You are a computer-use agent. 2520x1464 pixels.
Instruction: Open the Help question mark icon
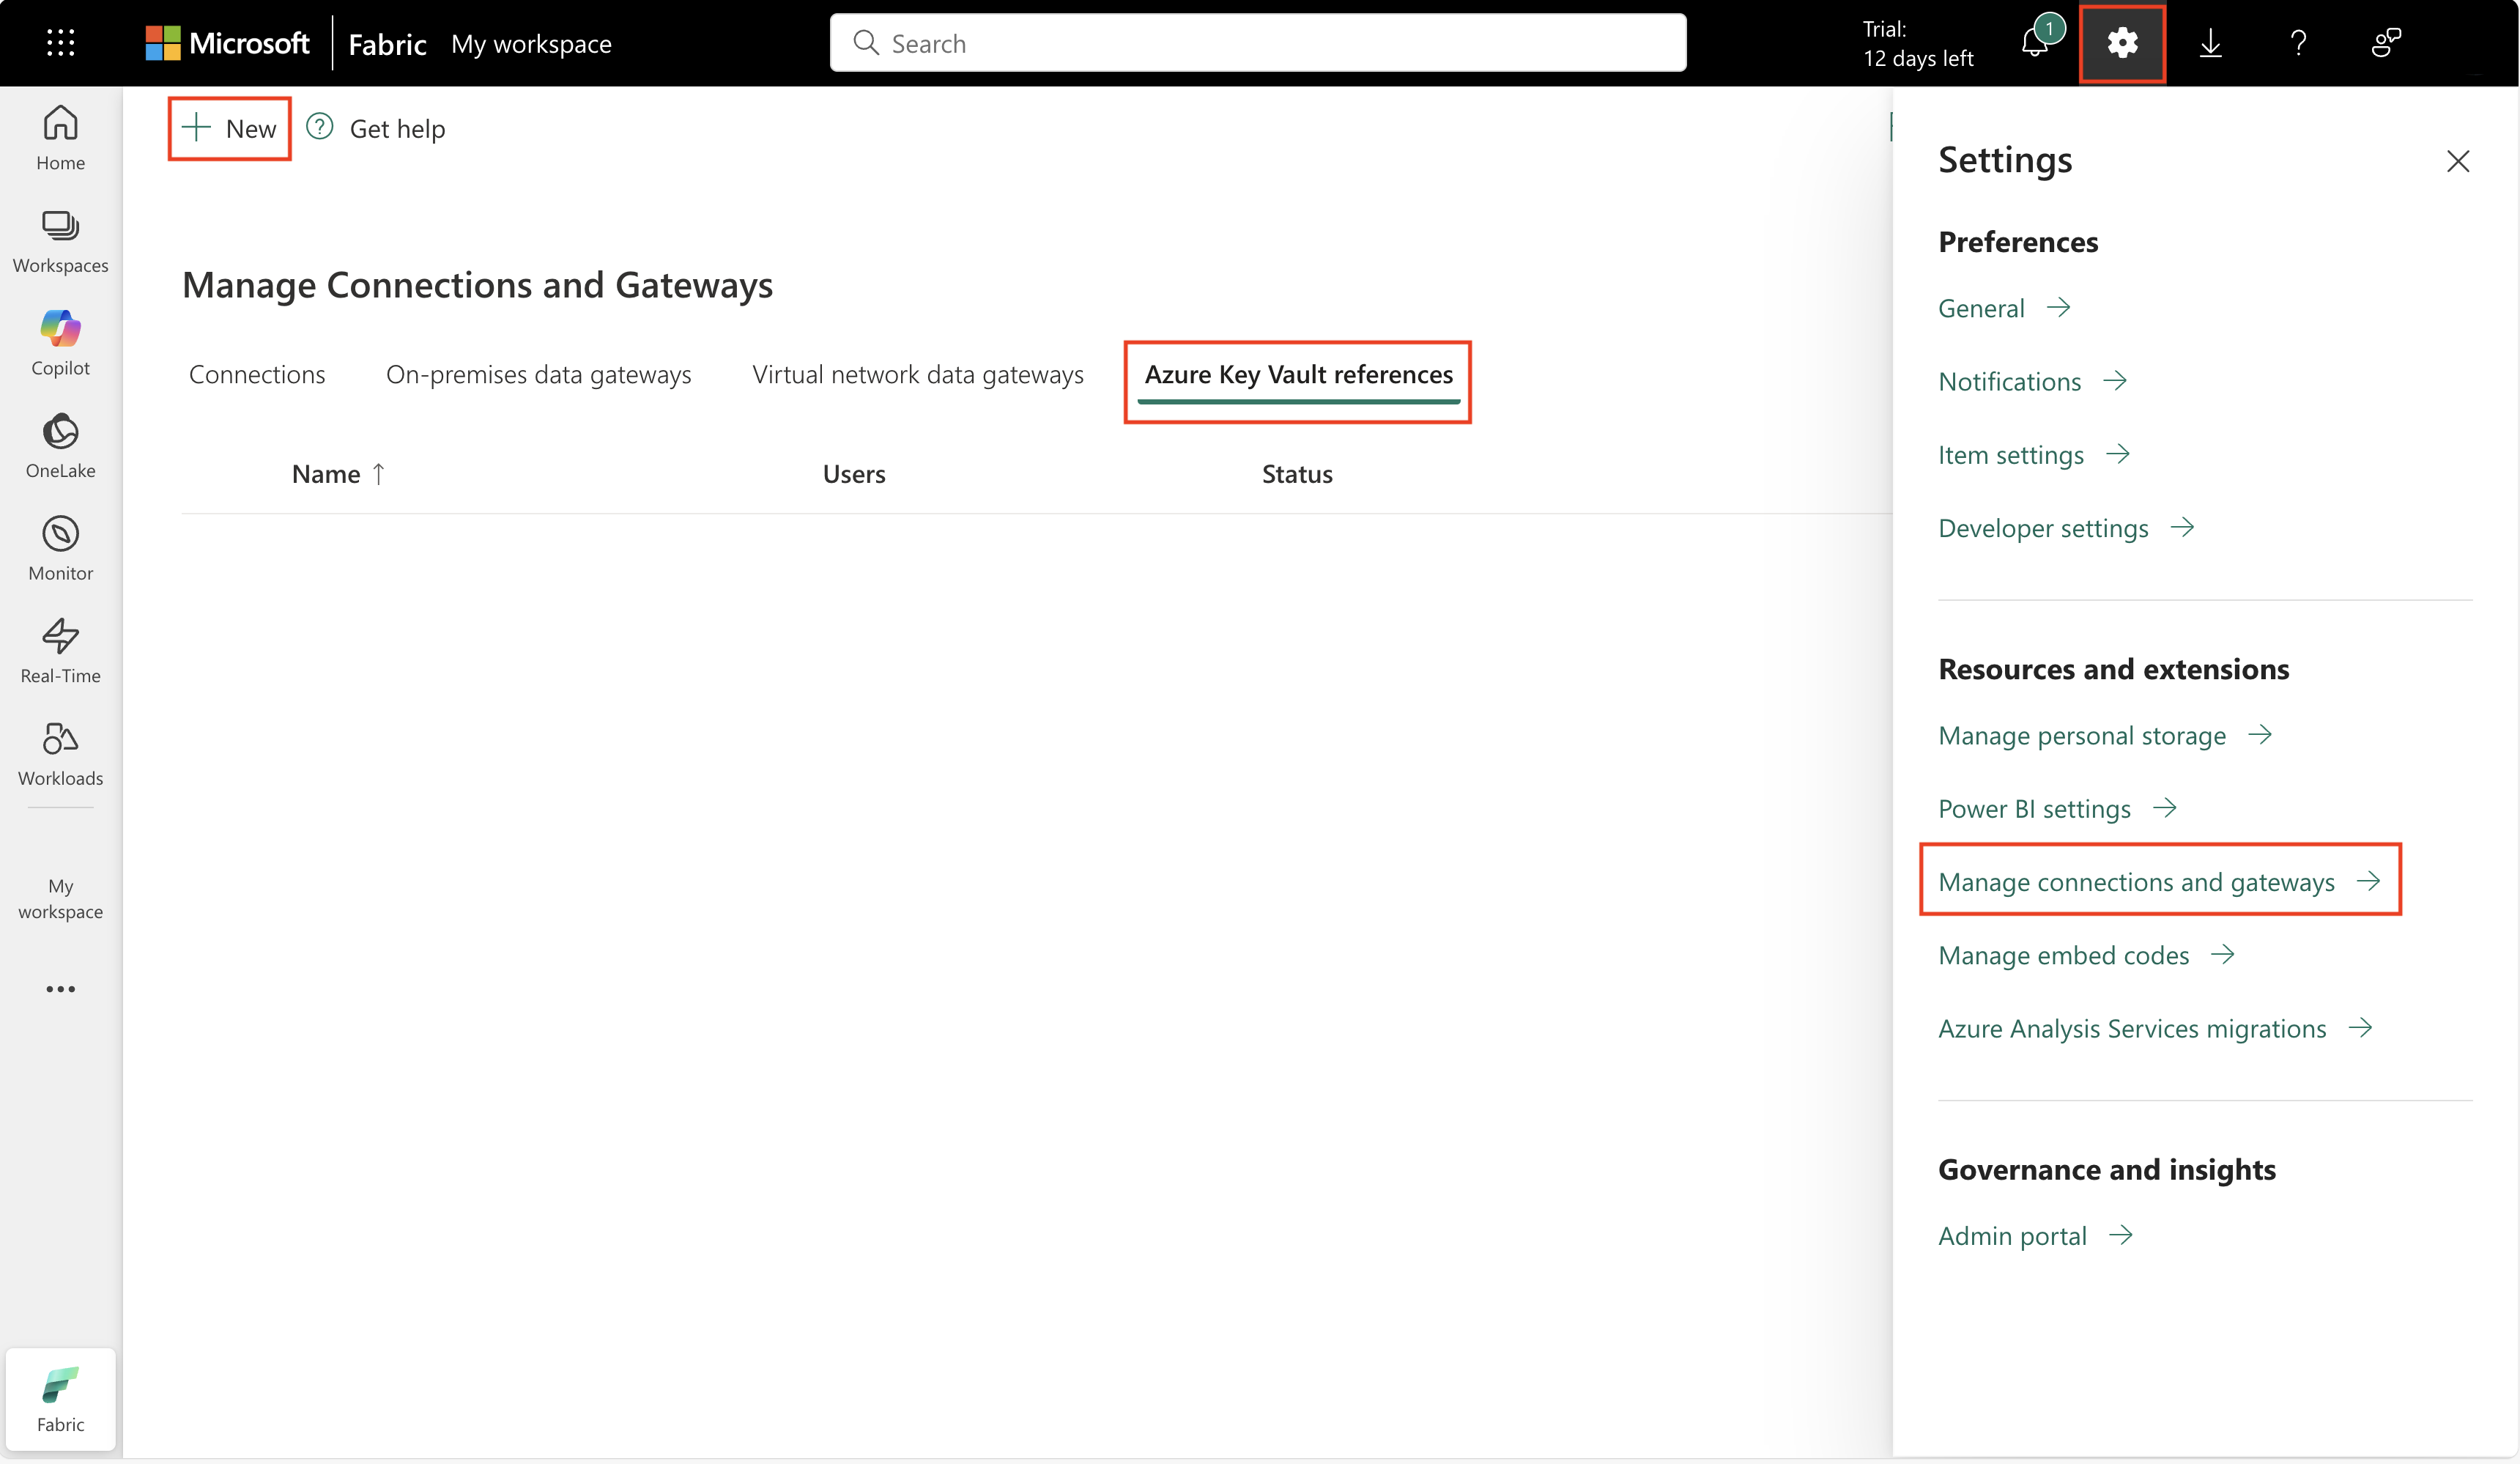click(2299, 43)
